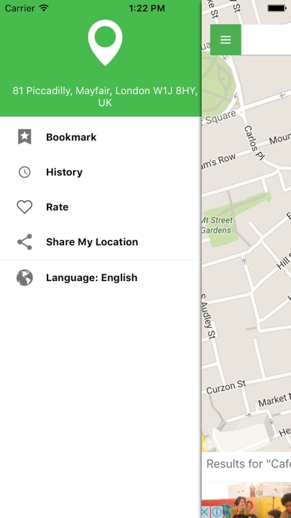Select Rate in the side menu
291x518 pixels.
coord(101,207)
